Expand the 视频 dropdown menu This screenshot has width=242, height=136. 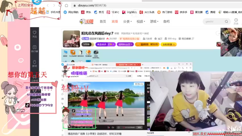[141, 21]
